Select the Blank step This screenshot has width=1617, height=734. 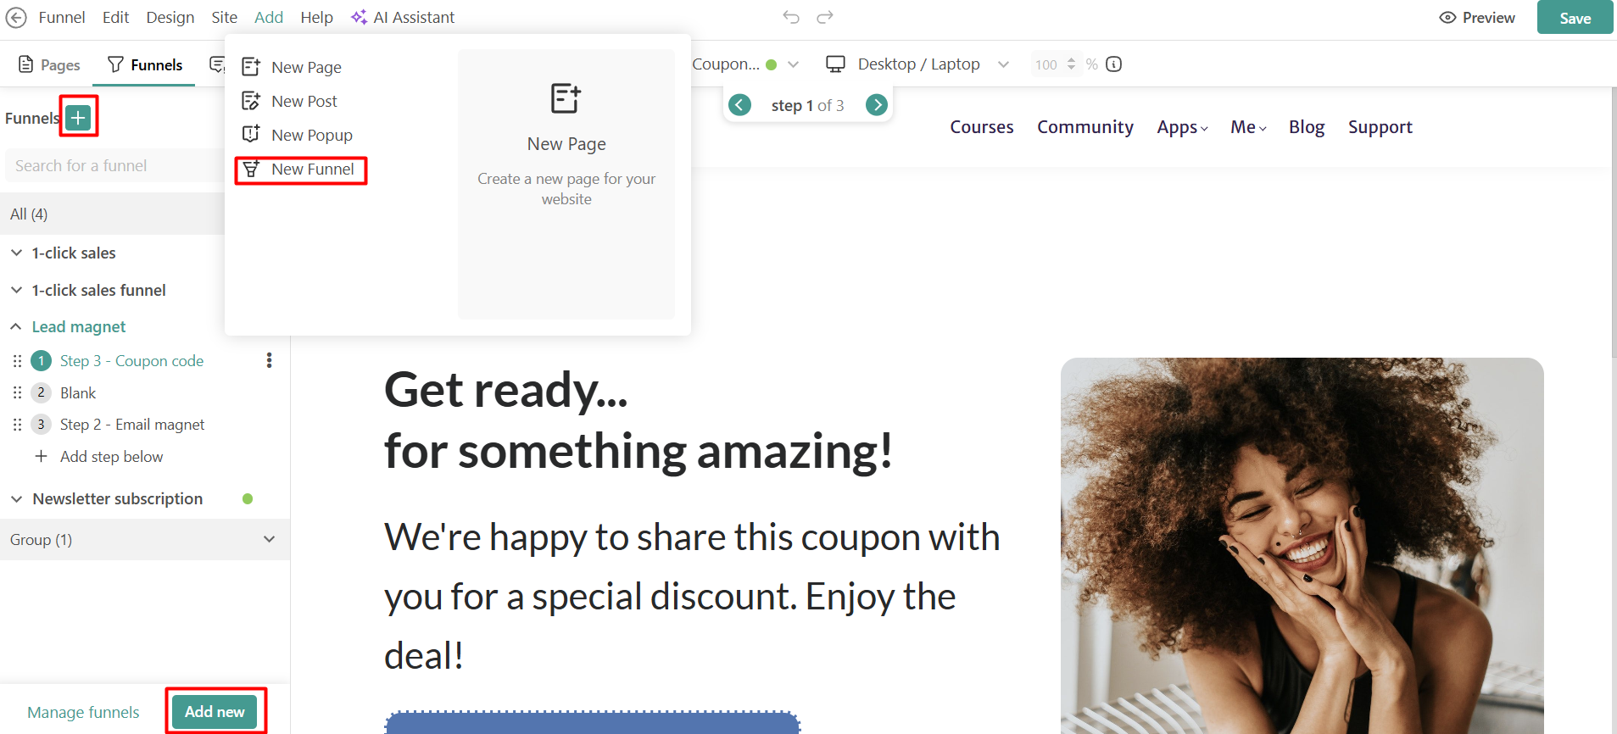78,392
